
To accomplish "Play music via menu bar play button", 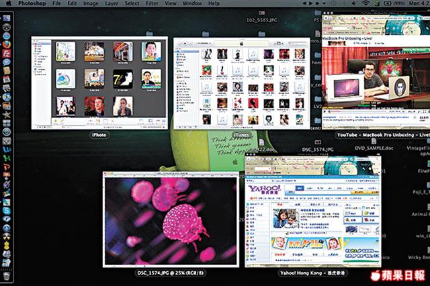I will tap(310, 3).
